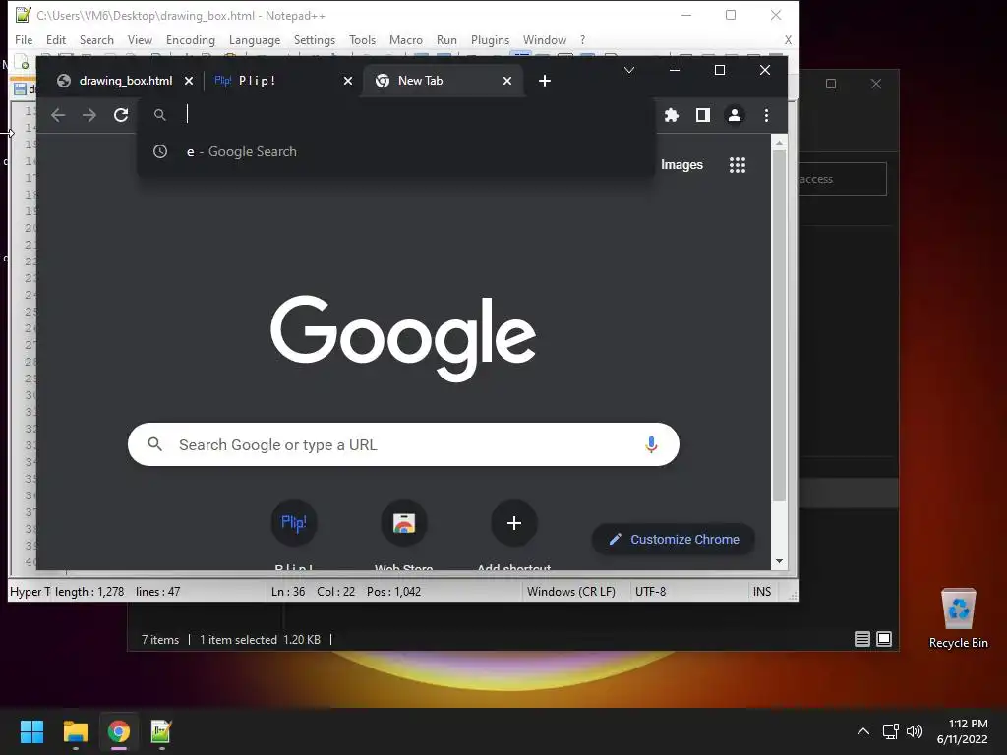Show hidden system tray icons

[x=863, y=731]
